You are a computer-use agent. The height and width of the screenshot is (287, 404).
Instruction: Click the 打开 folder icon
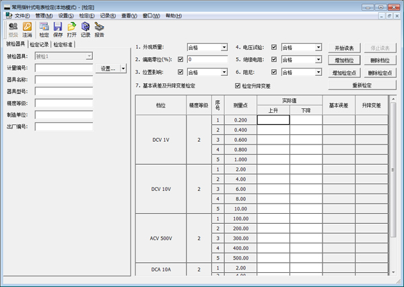(x=71, y=28)
